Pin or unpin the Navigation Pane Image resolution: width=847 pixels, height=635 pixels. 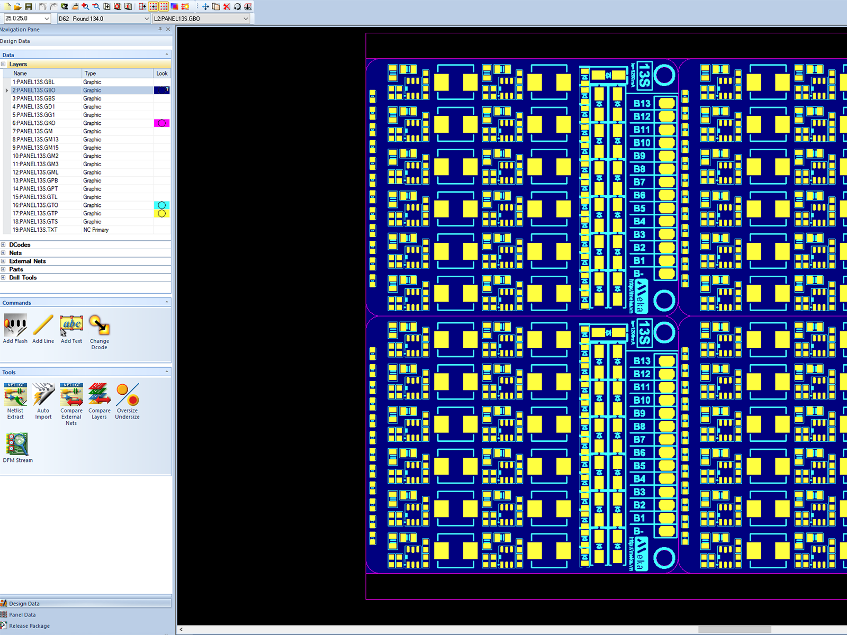pos(160,30)
